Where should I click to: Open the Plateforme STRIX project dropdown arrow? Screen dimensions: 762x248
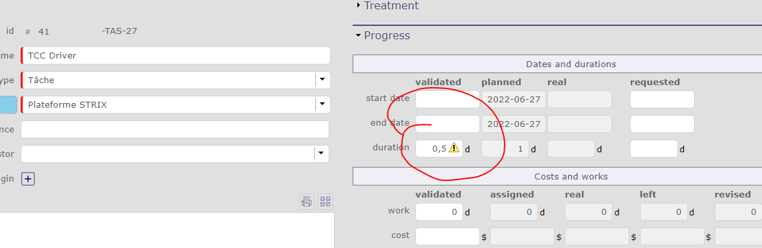[x=322, y=104]
